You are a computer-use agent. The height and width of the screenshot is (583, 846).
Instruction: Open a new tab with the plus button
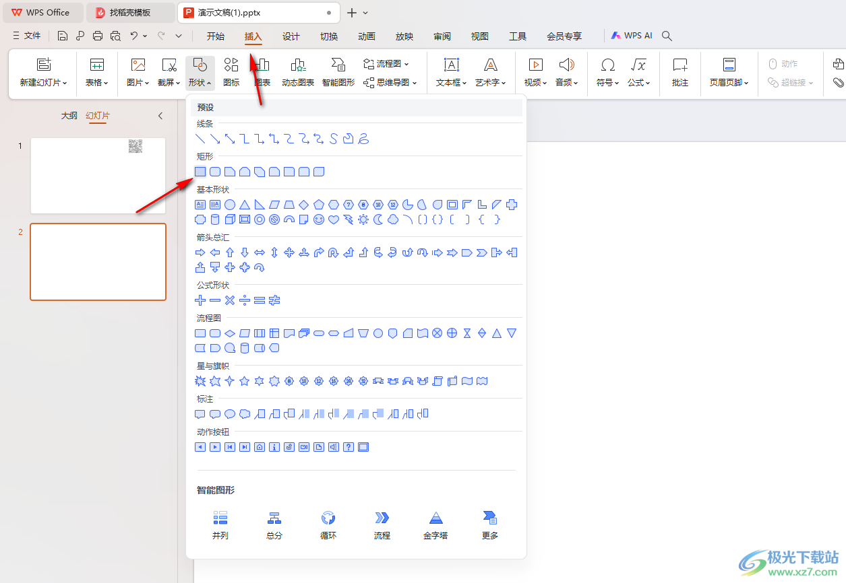351,13
